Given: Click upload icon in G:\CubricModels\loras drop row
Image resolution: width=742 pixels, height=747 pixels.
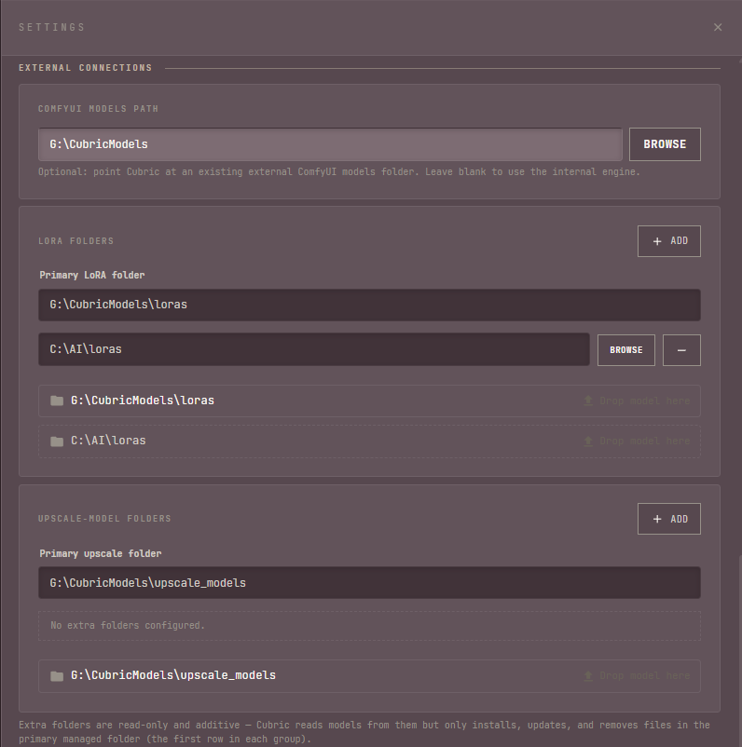Looking at the screenshot, I should [x=588, y=401].
